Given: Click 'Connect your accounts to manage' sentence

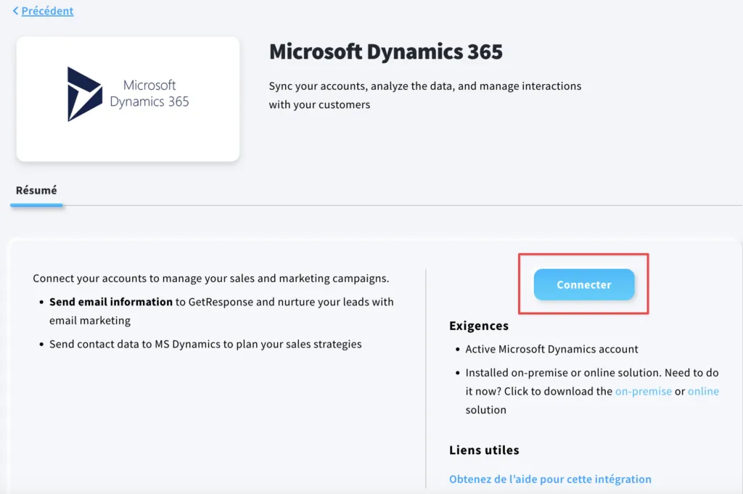Looking at the screenshot, I should pyautogui.click(x=211, y=278).
